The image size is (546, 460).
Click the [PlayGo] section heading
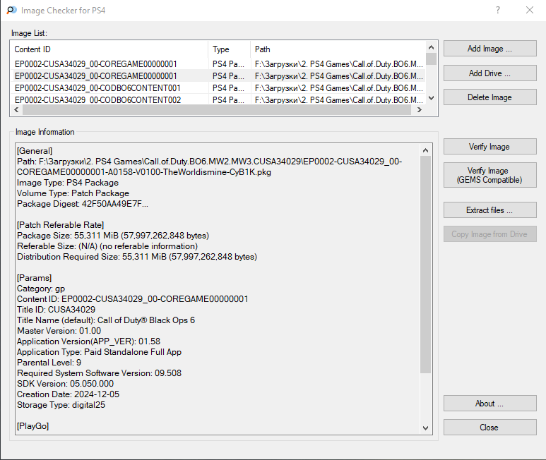click(32, 426)
